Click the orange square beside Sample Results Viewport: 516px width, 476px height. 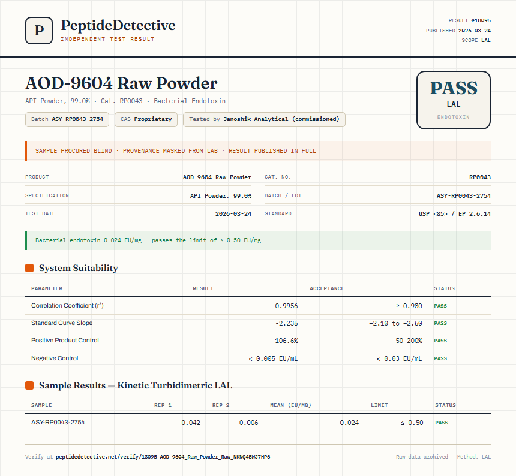point(29,385)
